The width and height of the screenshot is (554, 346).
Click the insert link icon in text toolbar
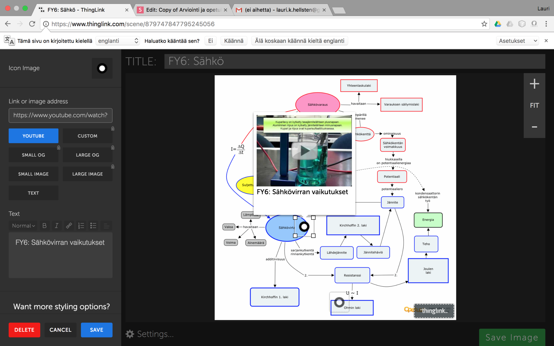(x=69, y=226)
